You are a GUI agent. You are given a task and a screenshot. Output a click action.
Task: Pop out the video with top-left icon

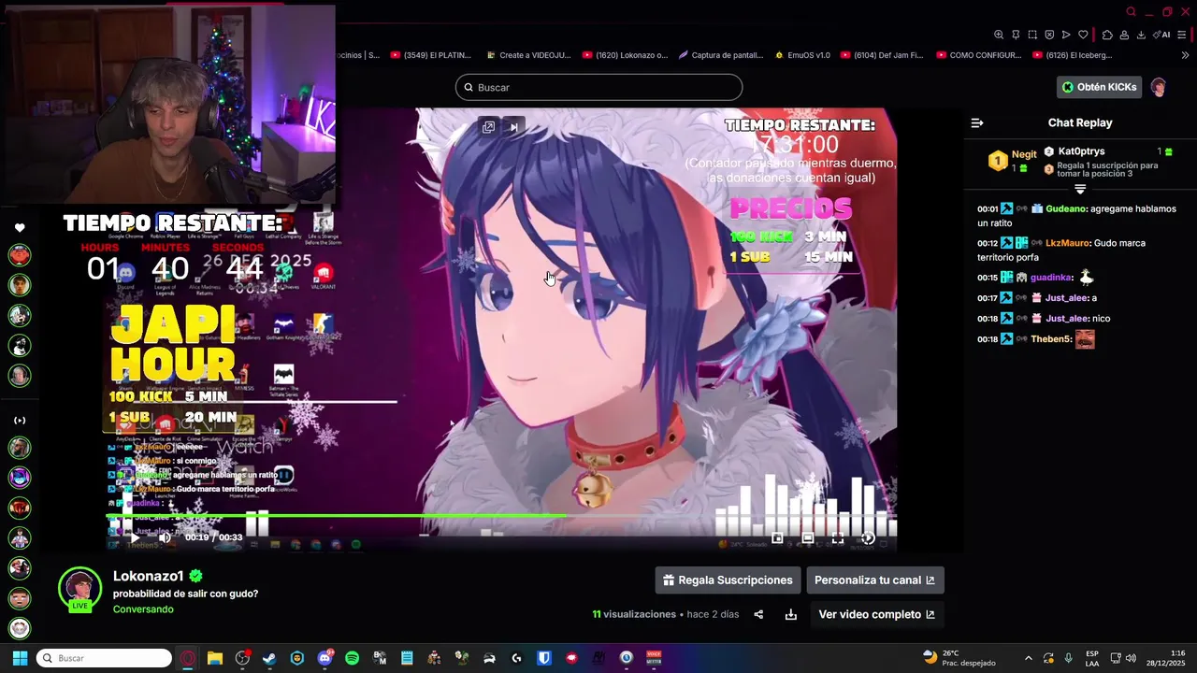488,127
